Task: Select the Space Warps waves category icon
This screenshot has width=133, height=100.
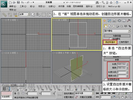Action: pos(126,26)
